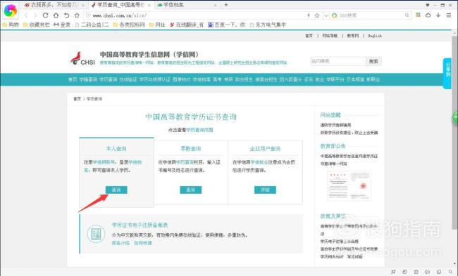Click the 如何申请 link
The height and width of the screenshot is (276, 458).
pyautogui.click(x=143, y=243)
